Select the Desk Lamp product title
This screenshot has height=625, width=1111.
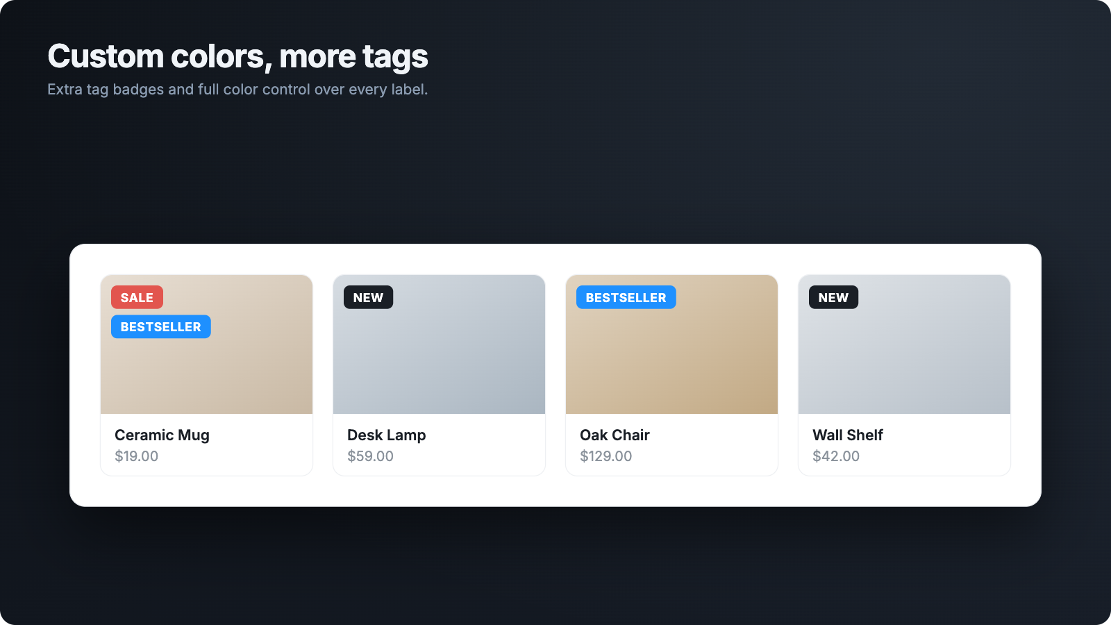point(386,435)
